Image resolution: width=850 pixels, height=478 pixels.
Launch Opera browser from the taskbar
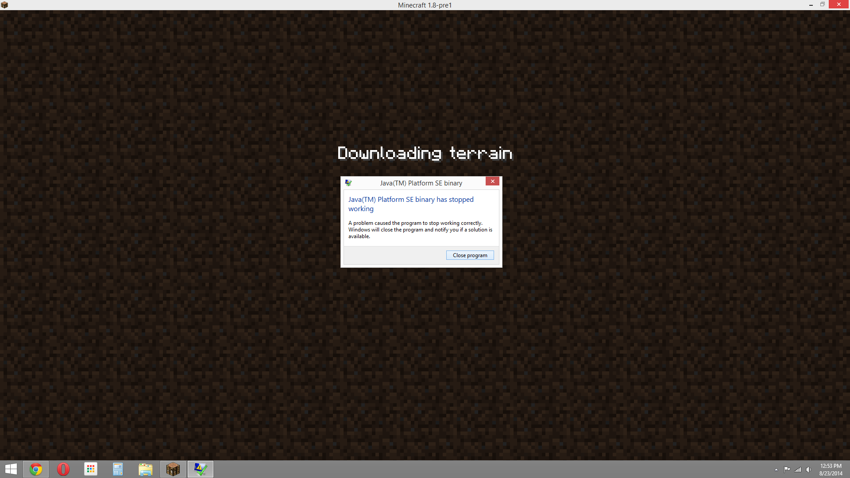point(63,469)
